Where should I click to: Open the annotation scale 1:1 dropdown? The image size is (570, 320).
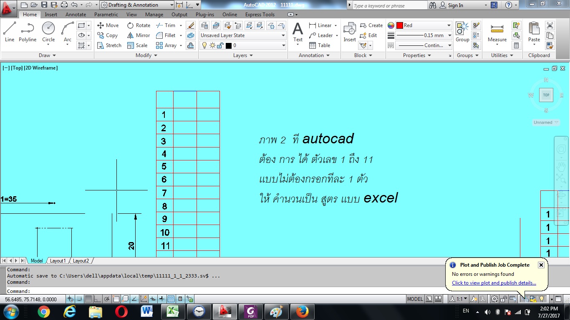pyautogui.click(x=459, y=299)
